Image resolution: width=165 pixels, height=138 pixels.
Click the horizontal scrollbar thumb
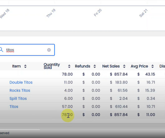[x=20, y=130]
